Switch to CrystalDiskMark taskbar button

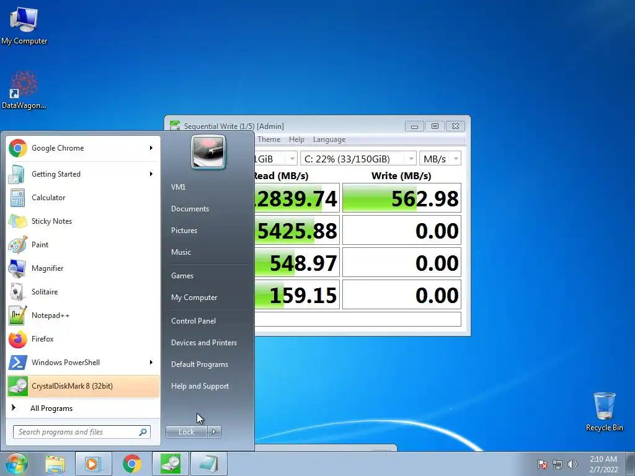coord(171,464)
